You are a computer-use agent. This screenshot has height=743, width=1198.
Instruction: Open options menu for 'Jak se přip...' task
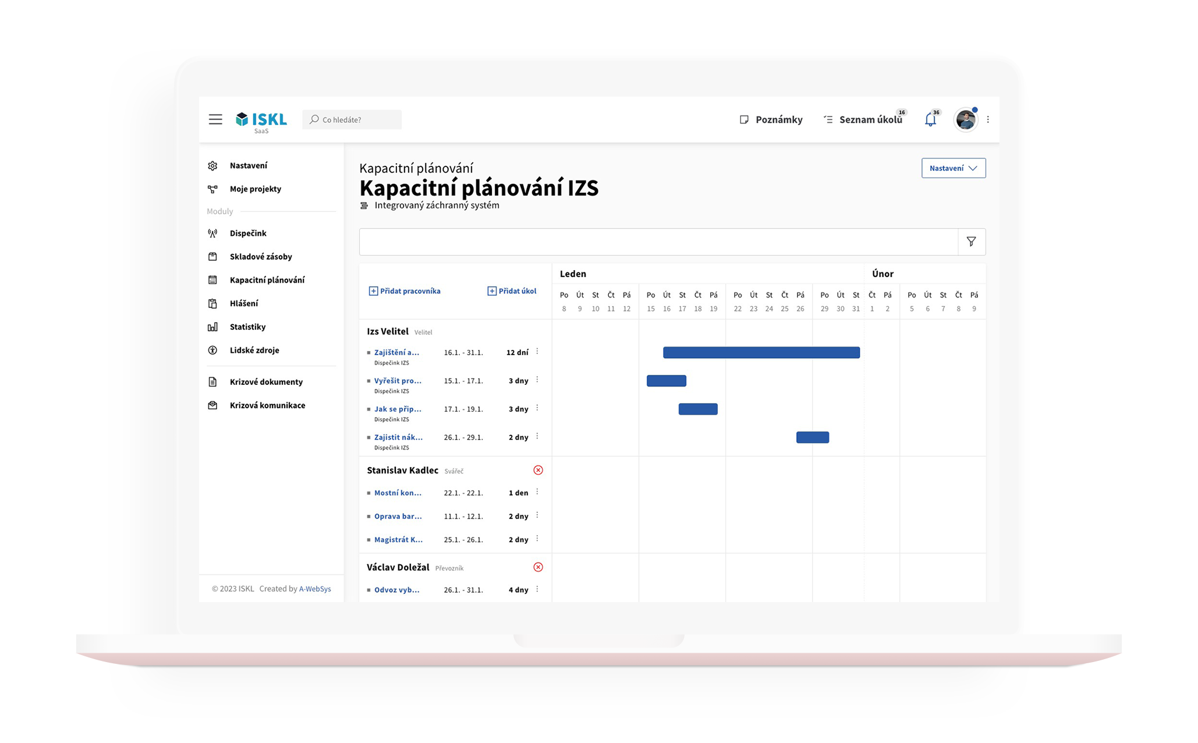[x=537, y=408]
